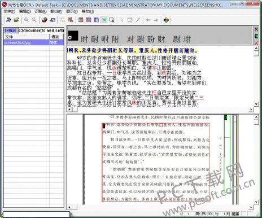Left arrow of image panel horizontal scrollbar
The image size is (262, 218).
[x=69, y=207]
